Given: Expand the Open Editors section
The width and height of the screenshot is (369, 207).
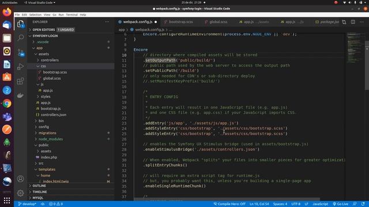Looking at the screenshot, I should click(44, 30).
